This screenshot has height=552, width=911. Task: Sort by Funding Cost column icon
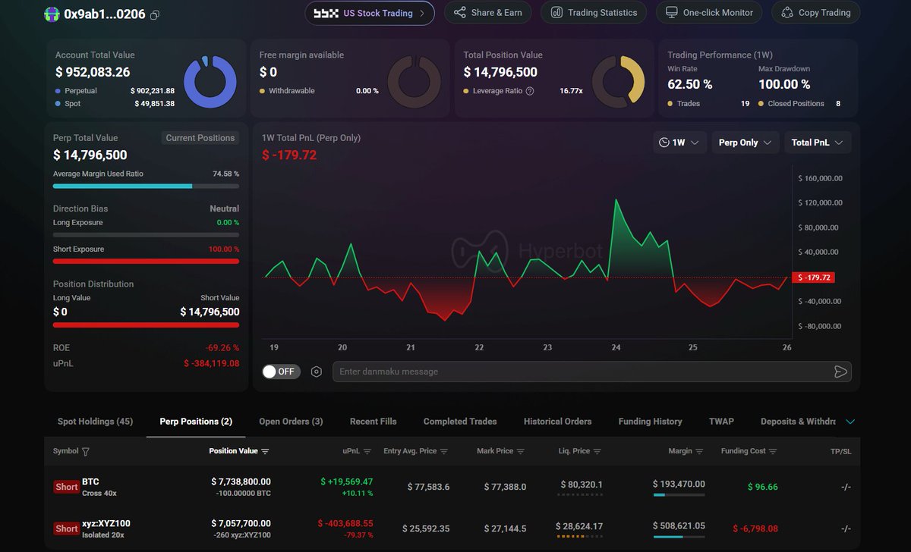(x=772, y=452)
